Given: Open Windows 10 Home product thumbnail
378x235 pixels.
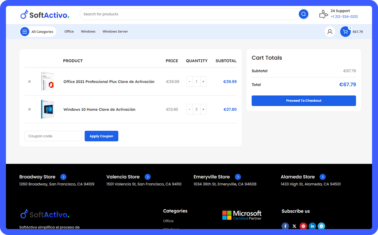Looking at the screenshot, I should tap(48, 109).
